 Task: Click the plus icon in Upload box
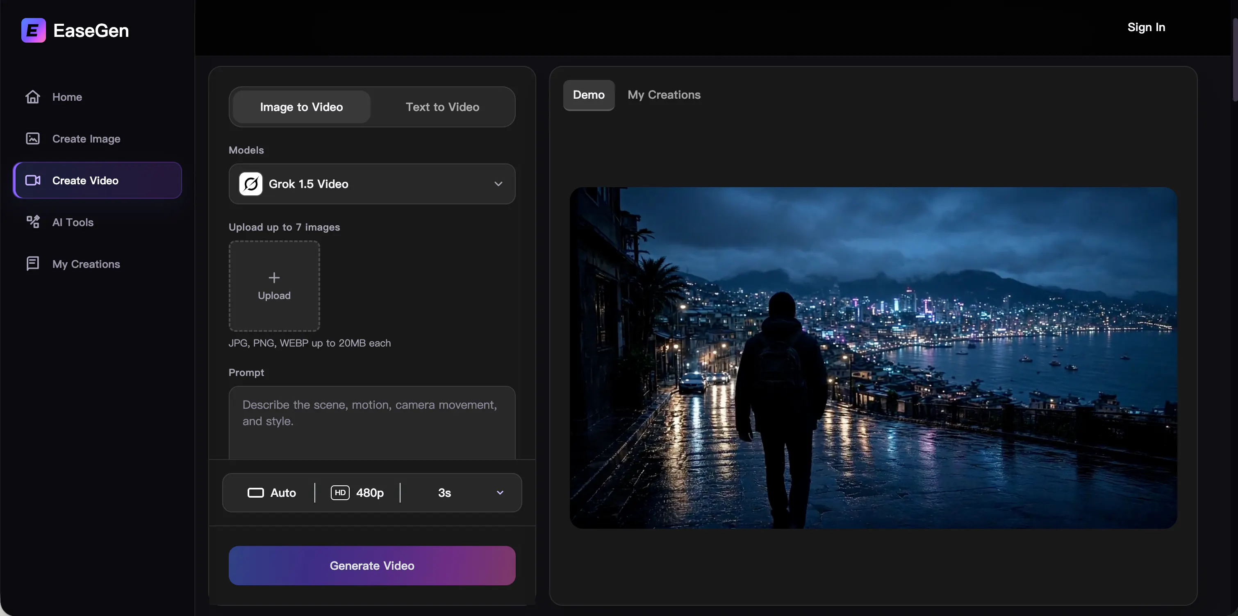point(274,278)
